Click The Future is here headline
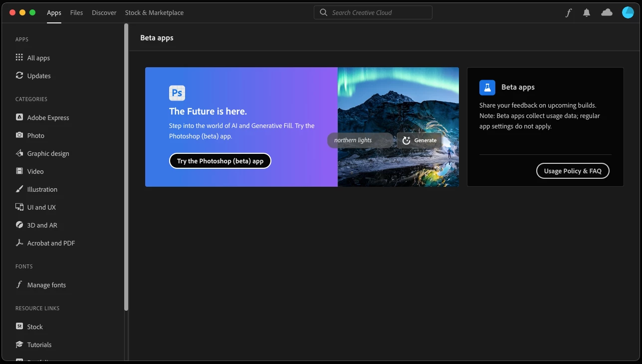 (x=208, y=112)
